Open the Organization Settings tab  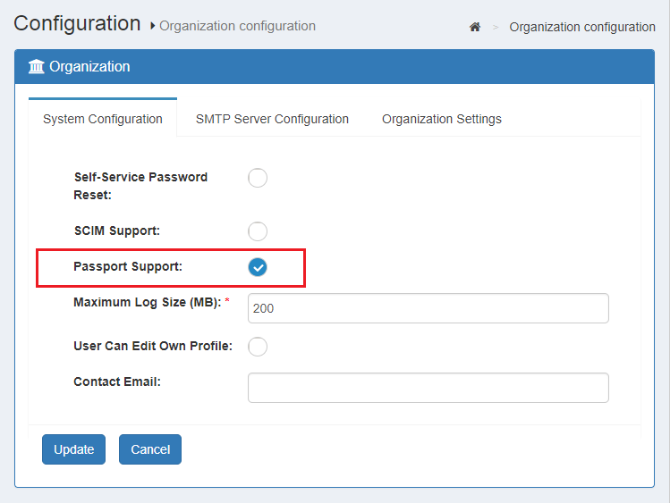pyautogui.click(x=441, y=119)
